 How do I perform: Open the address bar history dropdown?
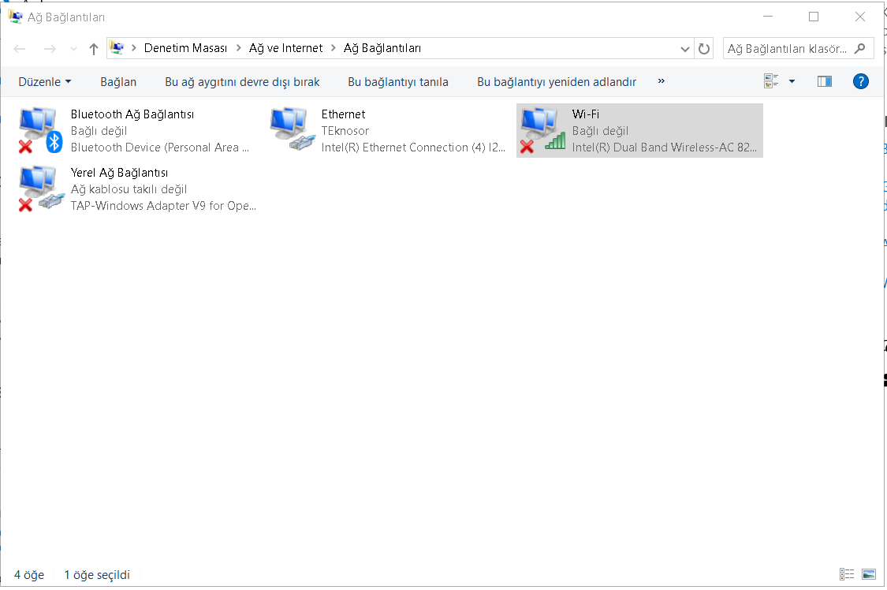tap(684, 49)
